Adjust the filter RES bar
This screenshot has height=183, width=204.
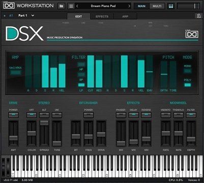99,71
